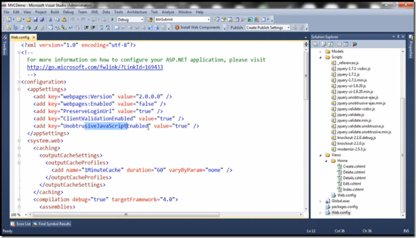Select packages.config in Solution Explorer

[345, 207]
